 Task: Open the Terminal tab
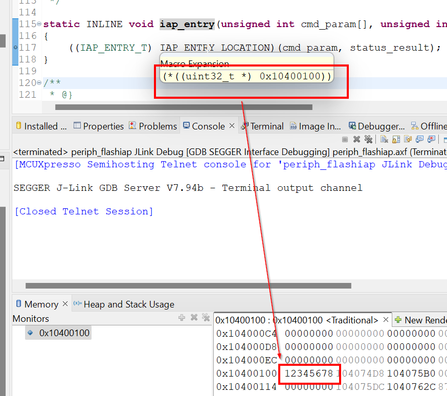tap(262, 126)
